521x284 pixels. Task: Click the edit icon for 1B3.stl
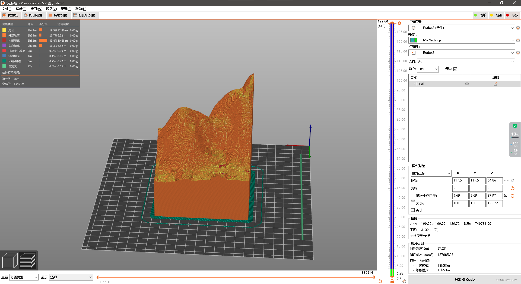tap(495, 84)
